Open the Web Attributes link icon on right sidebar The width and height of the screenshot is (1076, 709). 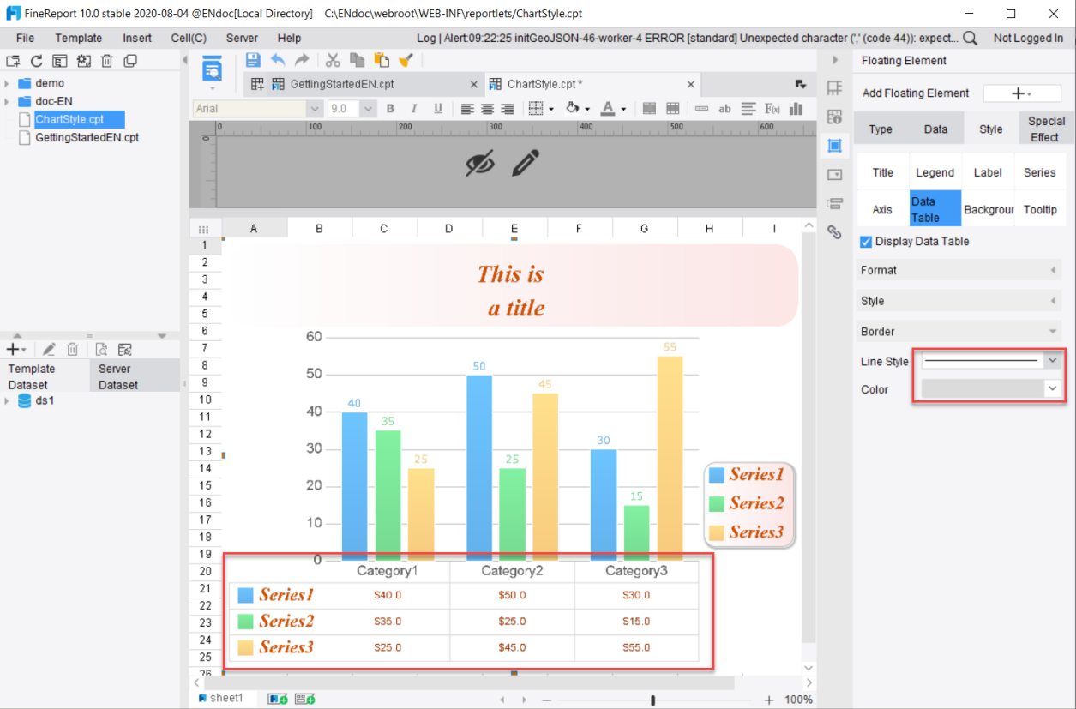pos(834,232)
